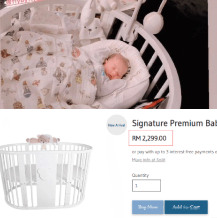Open the white oval crib product image

click(x=45, y=171)
